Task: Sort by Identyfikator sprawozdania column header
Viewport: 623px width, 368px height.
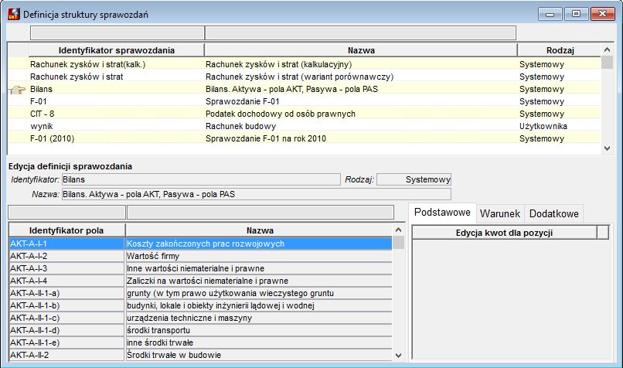Action: pos(117,50)
